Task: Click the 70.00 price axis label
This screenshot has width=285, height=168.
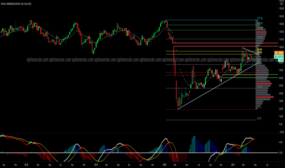Action: pos(281,70)
